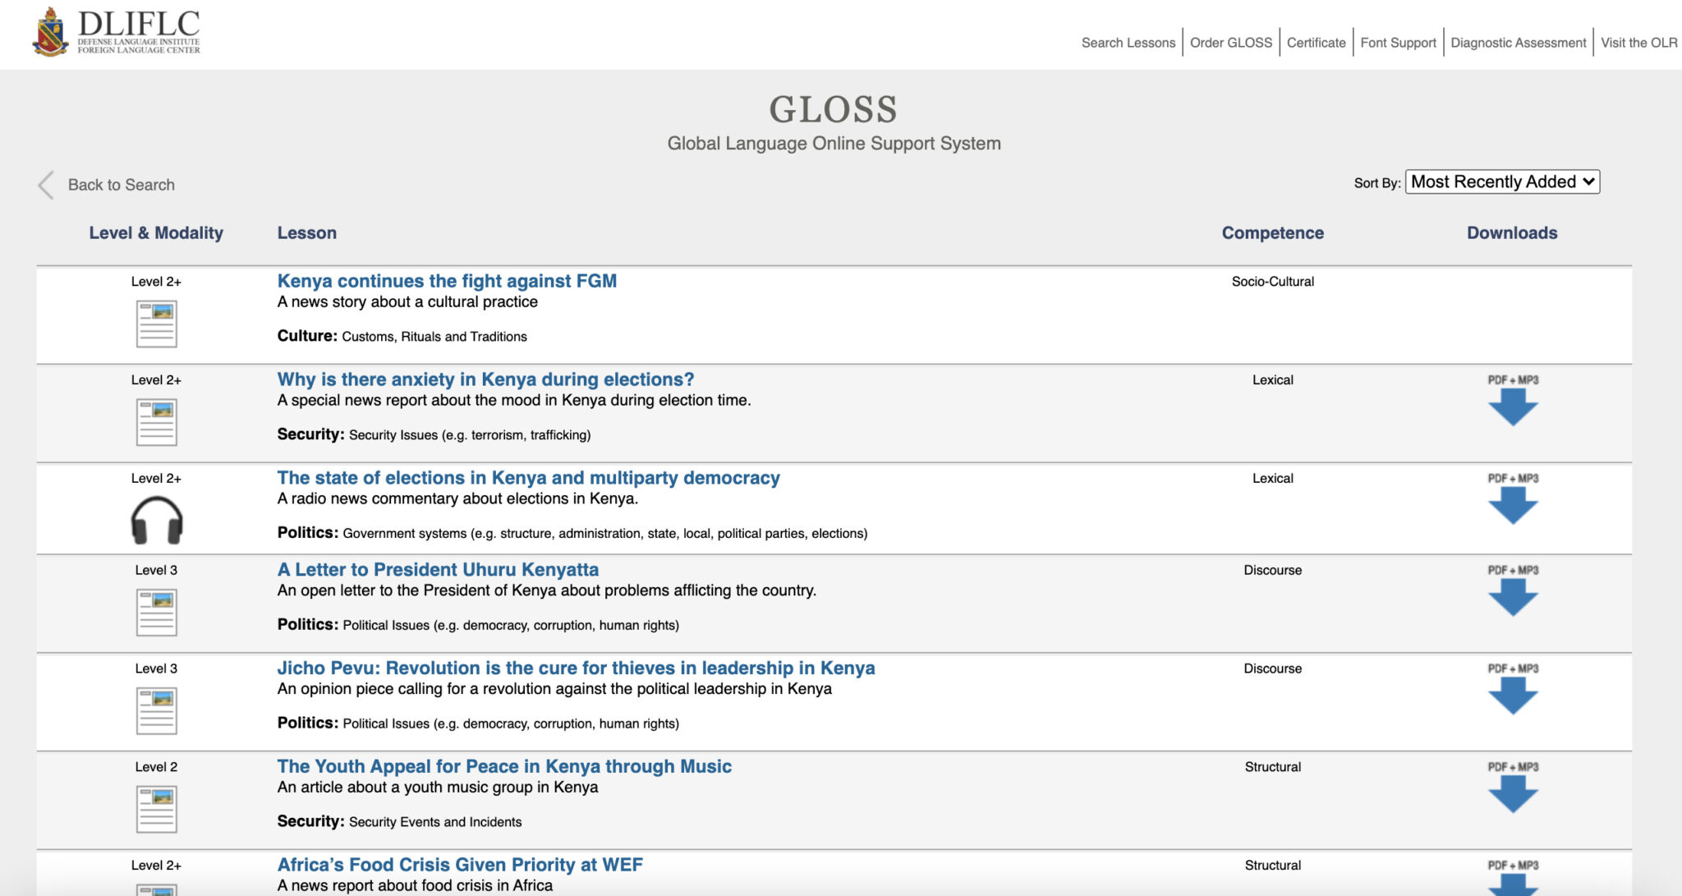Click the Lesson column header
The width and height of the screenshot is (1682, 896).
[306, 232]
